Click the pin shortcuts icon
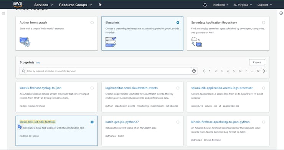The width and height of the screenshot is (284, 150). click(x=100, y=5)
